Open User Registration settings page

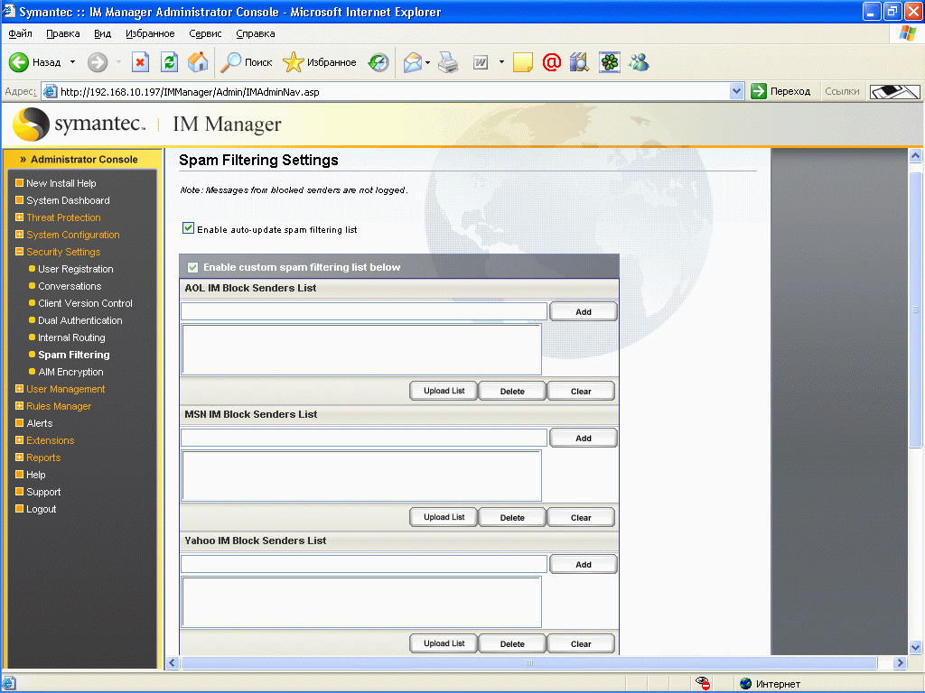pyautogui.click(x=76, y=269)
